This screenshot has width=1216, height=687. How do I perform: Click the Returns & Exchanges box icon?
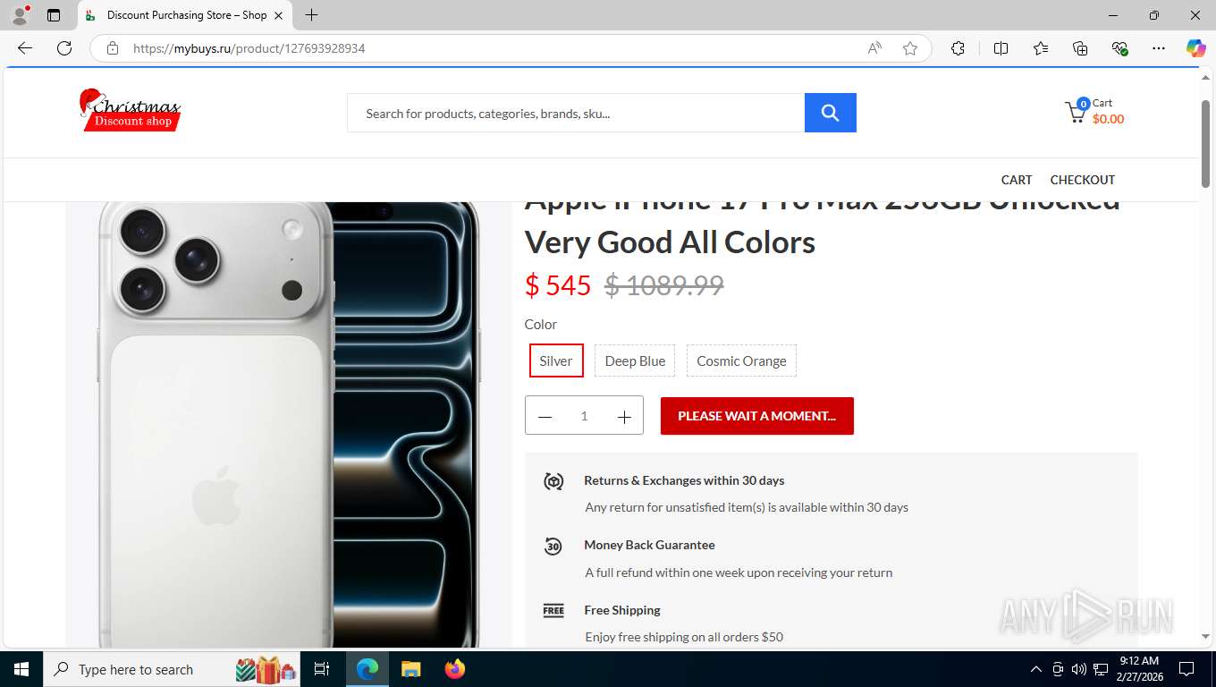tap(553, 482)
